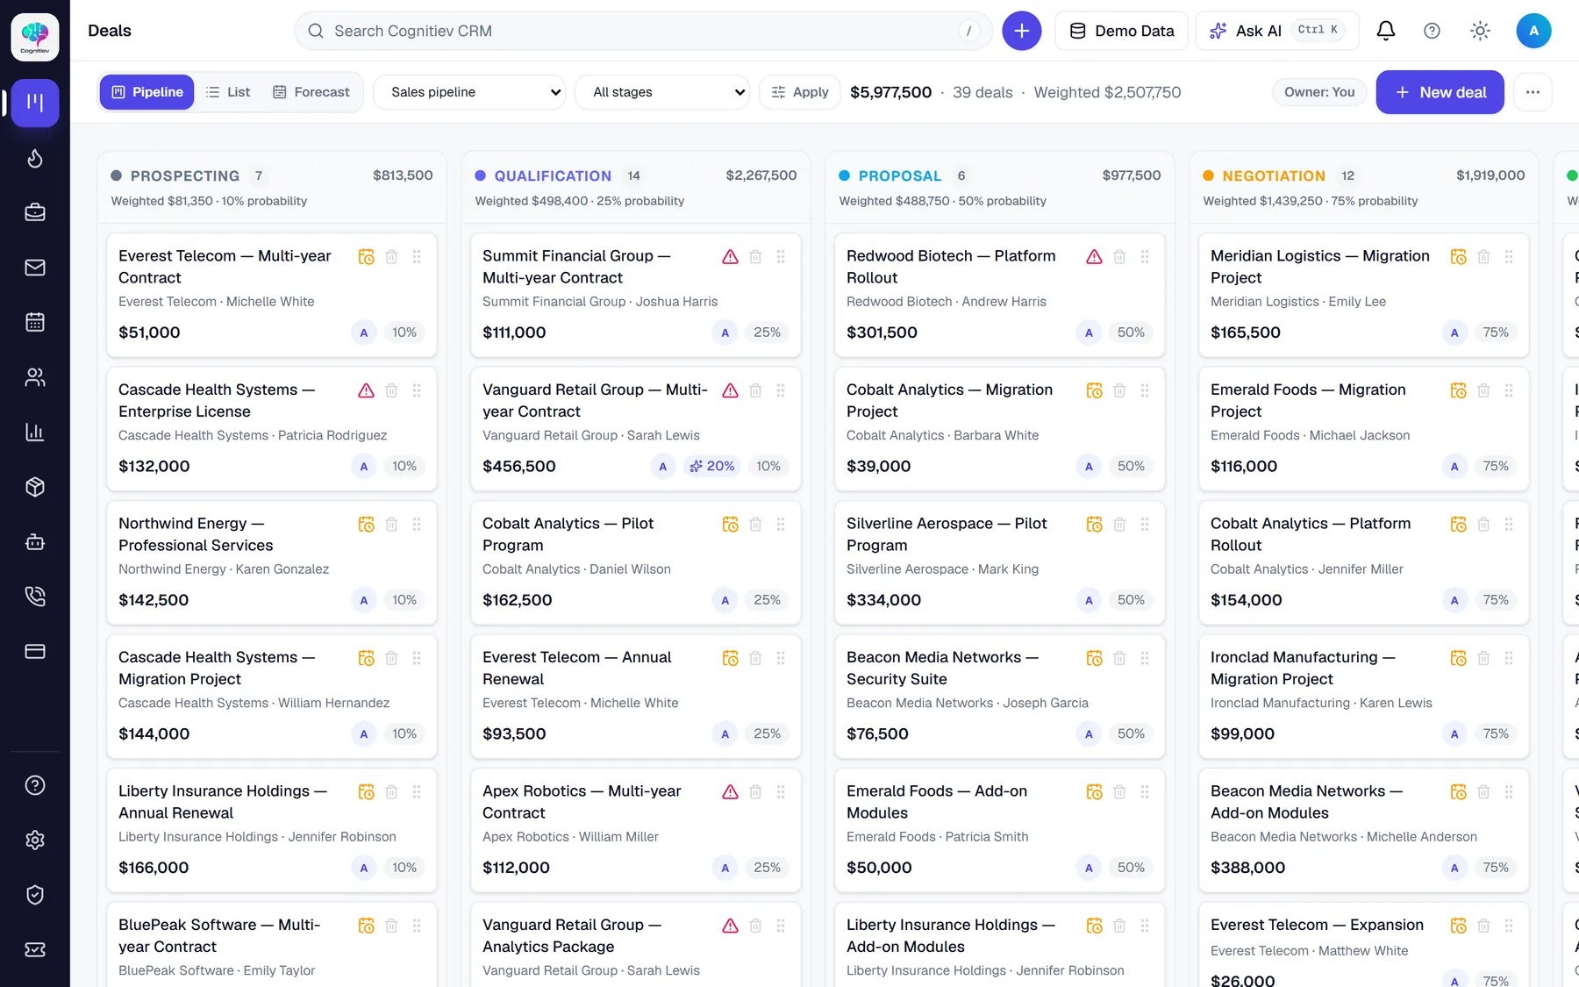
Task: Open the more options ellipsis button
Action: pos(1533,92)
